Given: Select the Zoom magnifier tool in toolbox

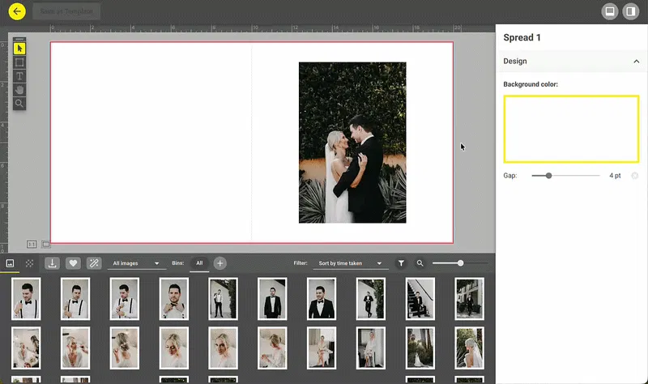Looking at the screenshot, I should click(x=19, y=104).
